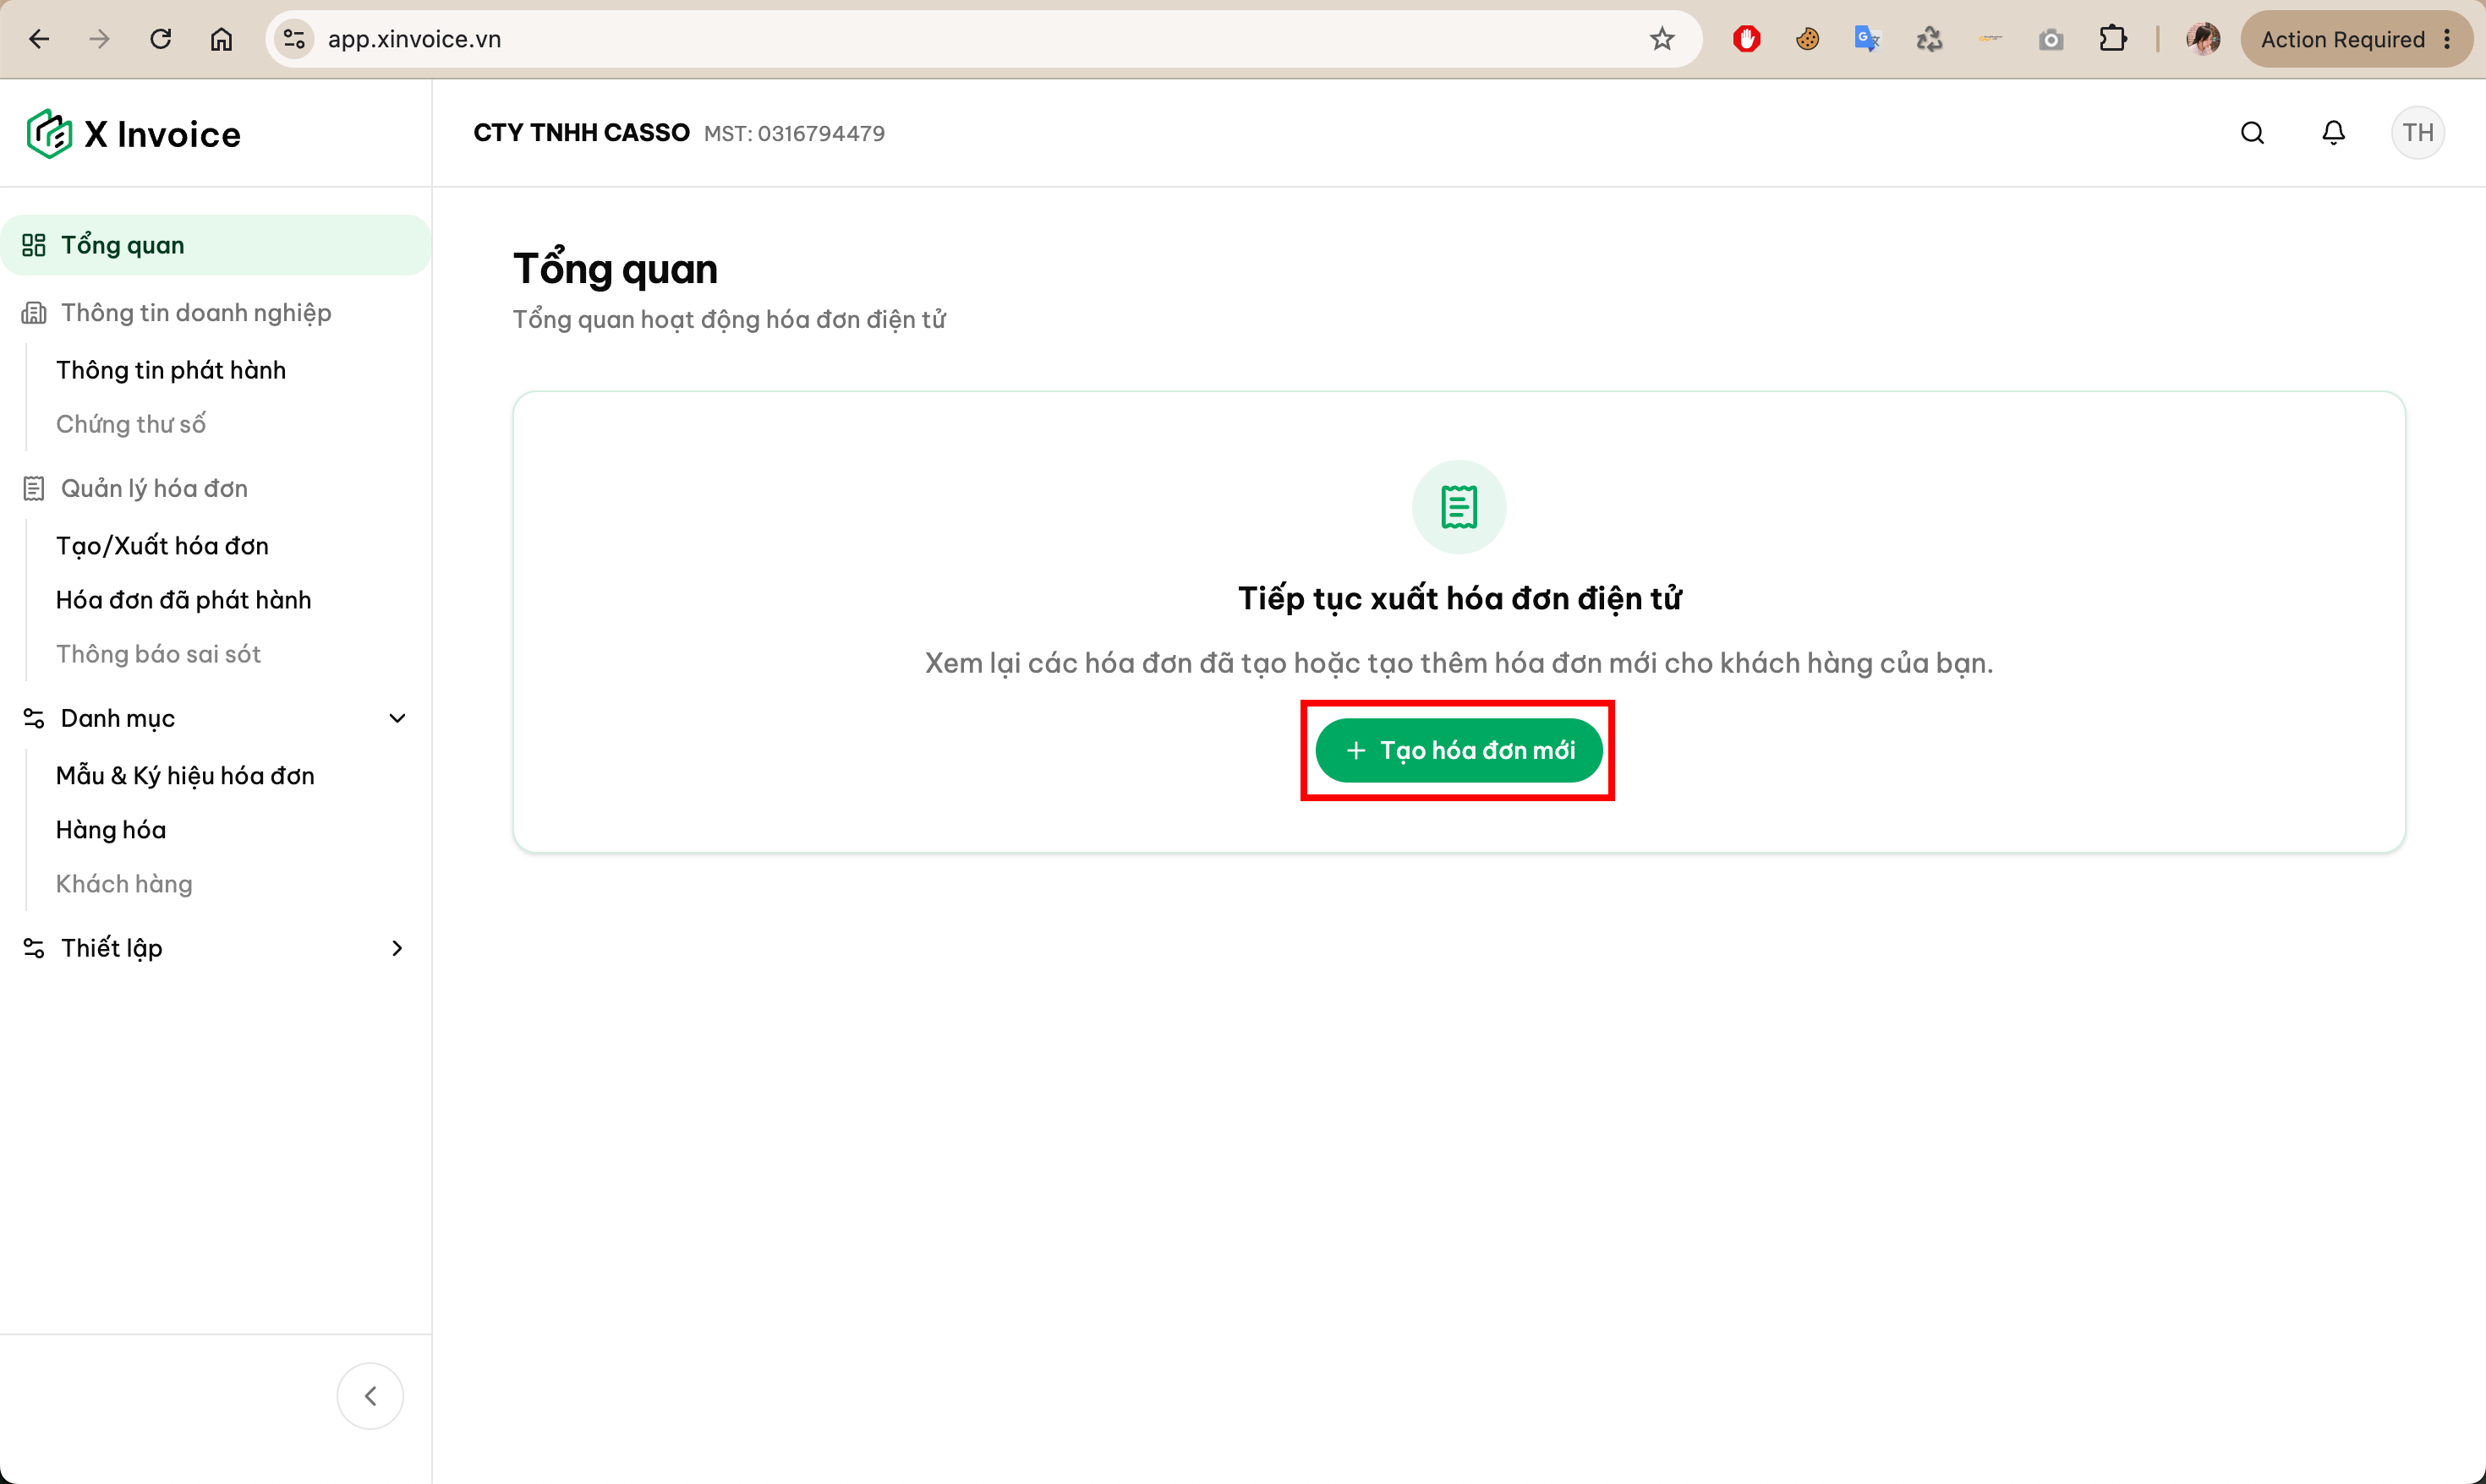Reload the page

(x=160, y=39)
